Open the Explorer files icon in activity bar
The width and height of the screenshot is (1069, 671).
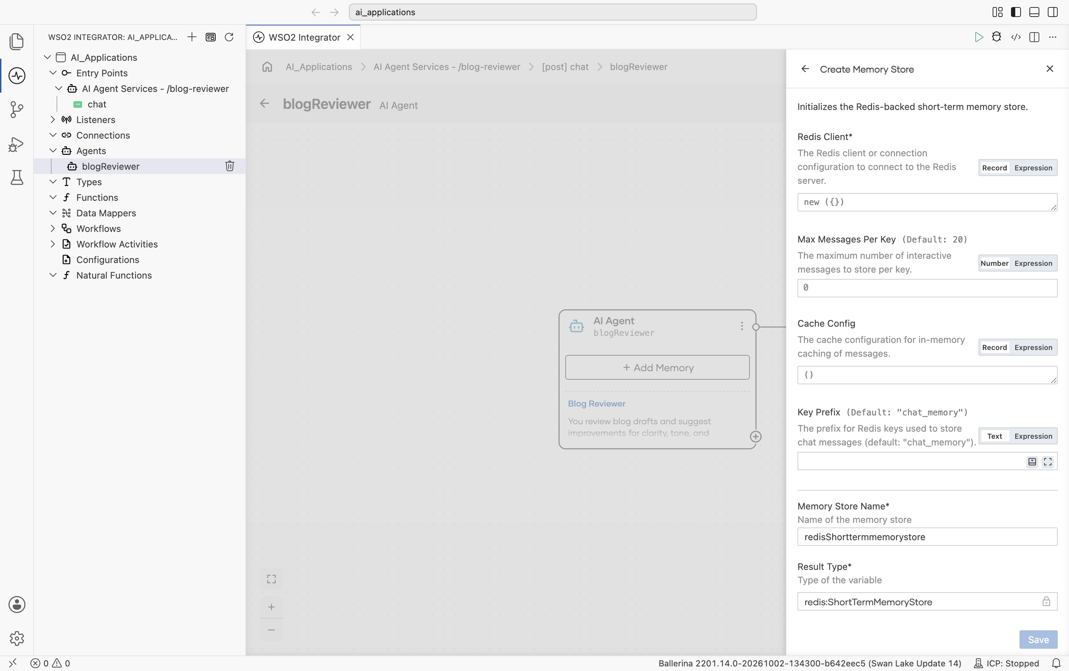[17, 41]
